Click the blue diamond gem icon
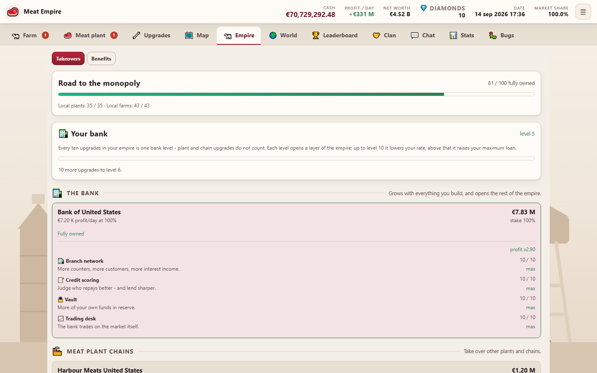 pos(423,8)
